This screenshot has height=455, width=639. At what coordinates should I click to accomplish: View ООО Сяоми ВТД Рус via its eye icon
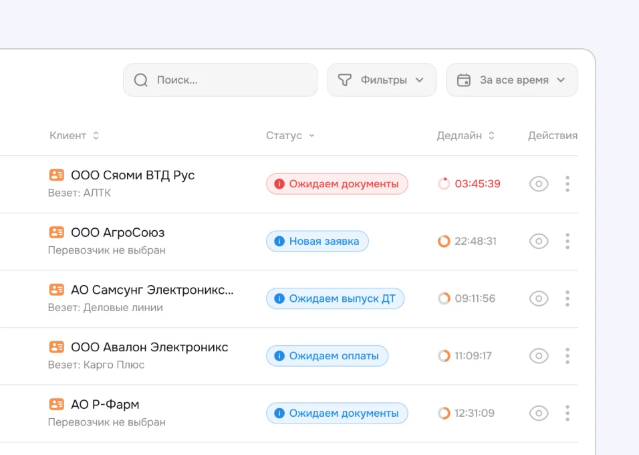click(539, 184)
